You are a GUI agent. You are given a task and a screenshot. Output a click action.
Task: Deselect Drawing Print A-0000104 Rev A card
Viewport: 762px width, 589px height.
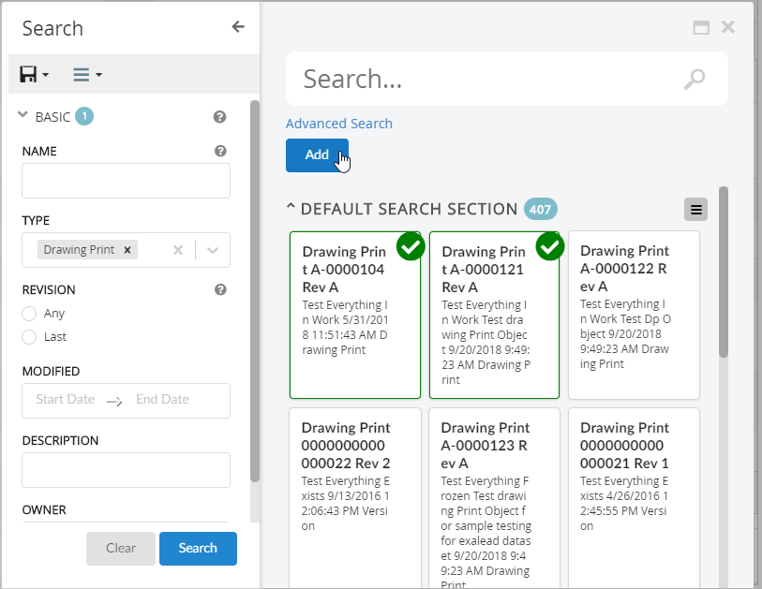pos(411,246)
